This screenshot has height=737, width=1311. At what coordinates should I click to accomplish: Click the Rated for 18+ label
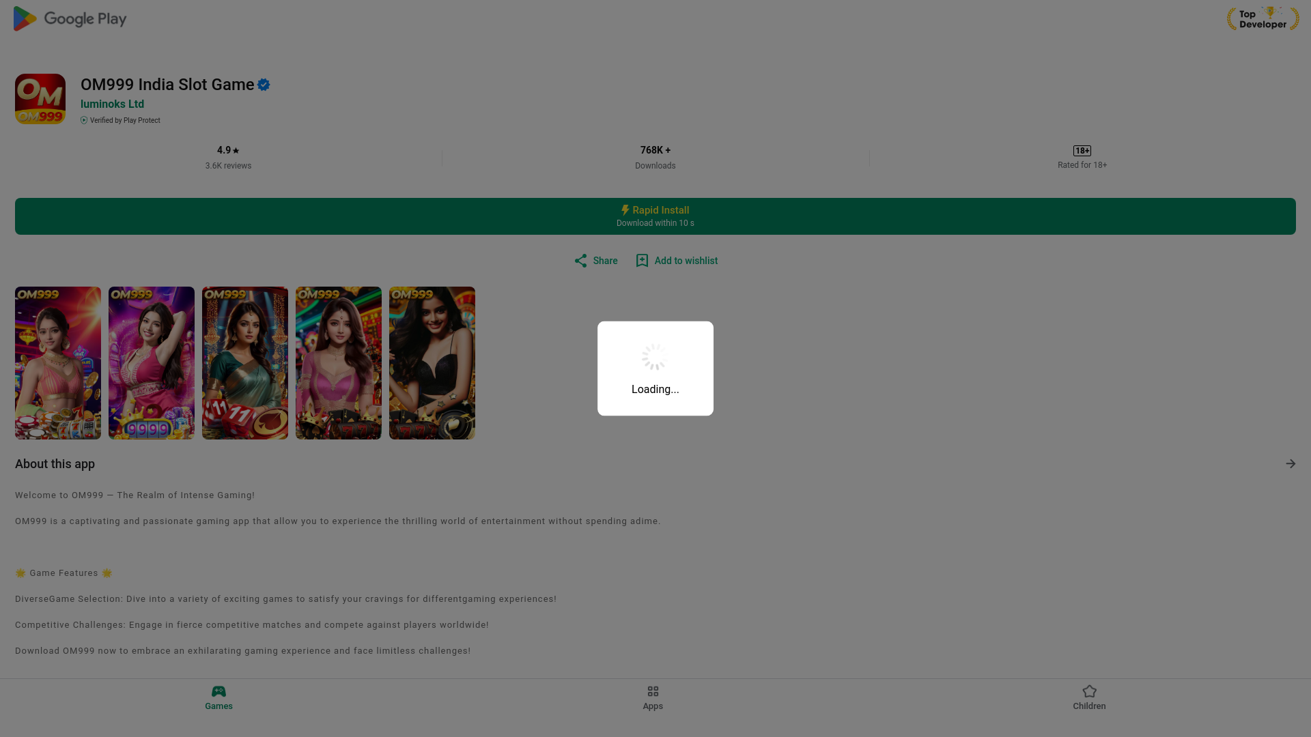(x=1082, y=165)
